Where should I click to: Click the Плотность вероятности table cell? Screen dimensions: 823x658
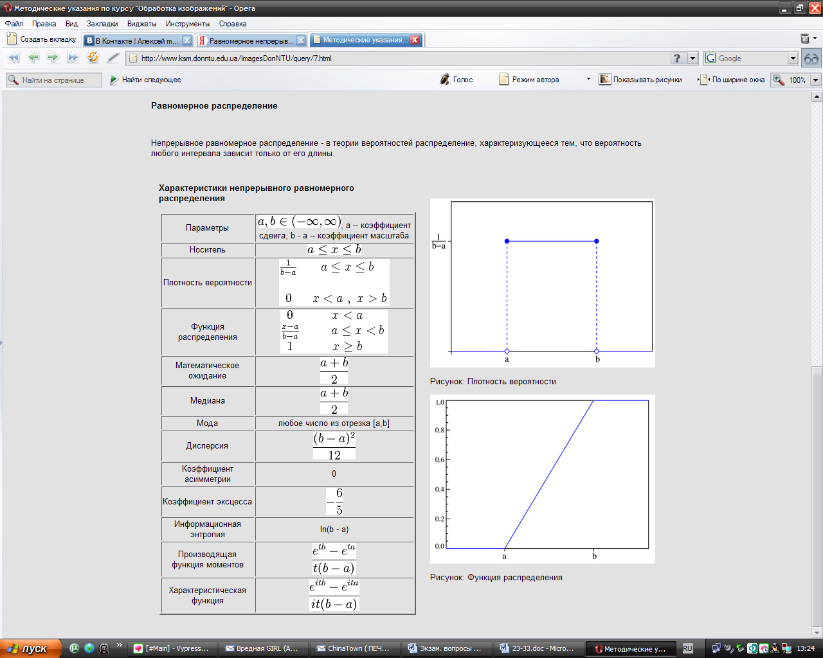click(208, 283)
